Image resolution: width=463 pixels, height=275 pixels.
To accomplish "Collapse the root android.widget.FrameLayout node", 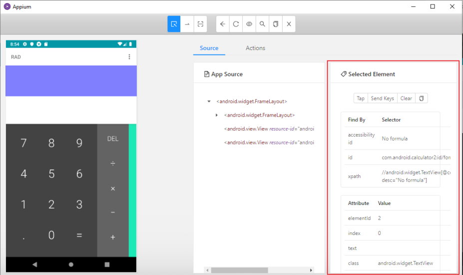I will (209, 101).
